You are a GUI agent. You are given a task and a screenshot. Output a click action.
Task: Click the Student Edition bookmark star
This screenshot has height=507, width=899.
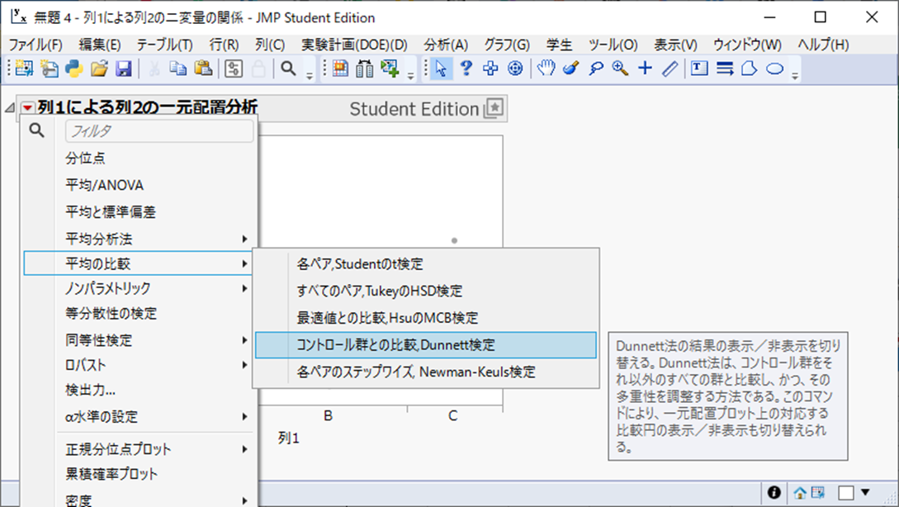tap(496, 107)
